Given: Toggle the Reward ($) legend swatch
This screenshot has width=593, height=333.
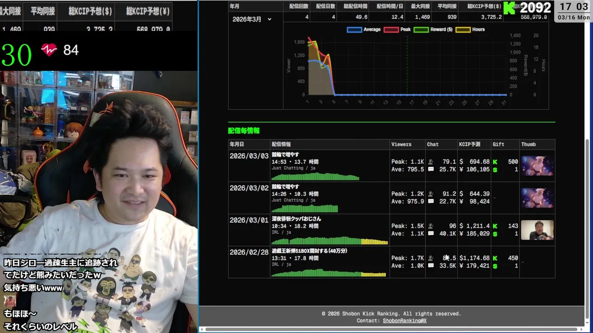Looking at the screenshot, I should [x=421, y=30].
